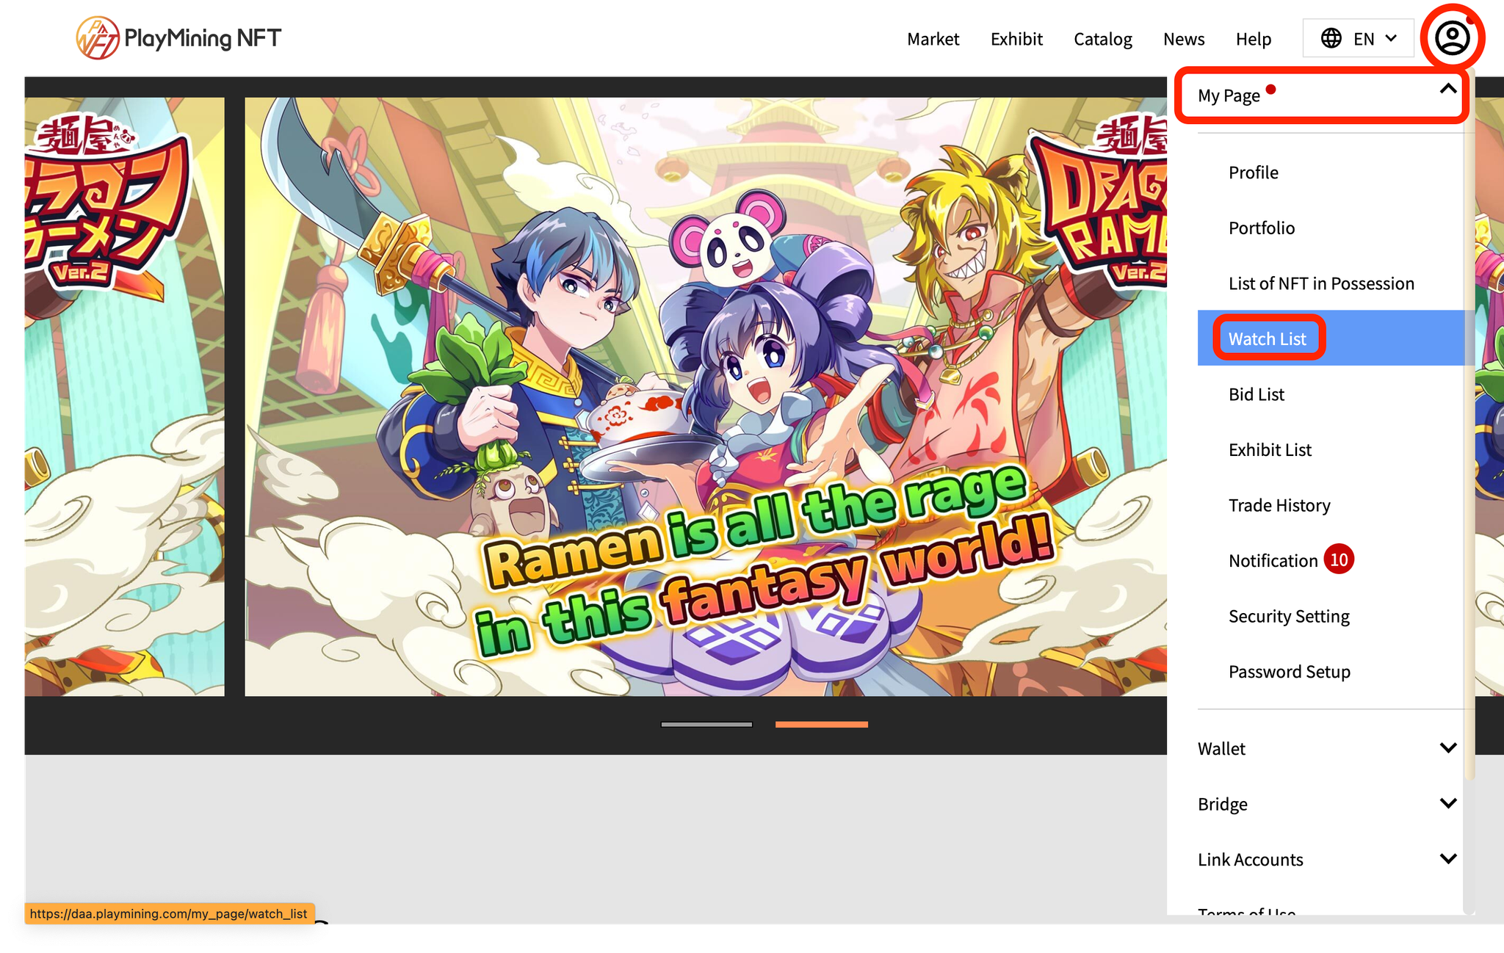Go to the Exhibit page
Screen dimensions: 1504x953
(x=1016, y=39)
